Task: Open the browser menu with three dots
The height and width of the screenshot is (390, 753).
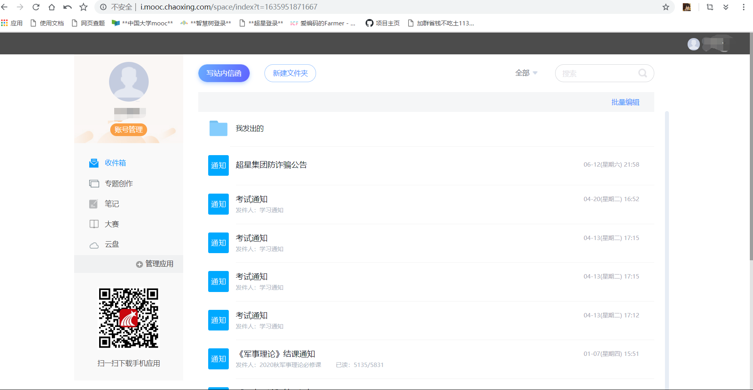Action: [x=743, y=7]
